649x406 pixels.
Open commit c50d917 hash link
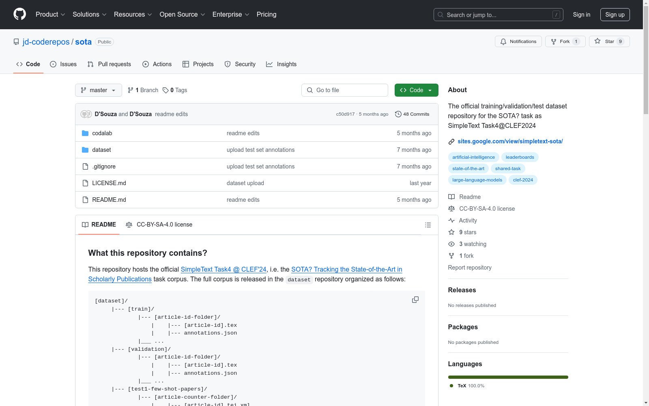(x=345, y=114)
